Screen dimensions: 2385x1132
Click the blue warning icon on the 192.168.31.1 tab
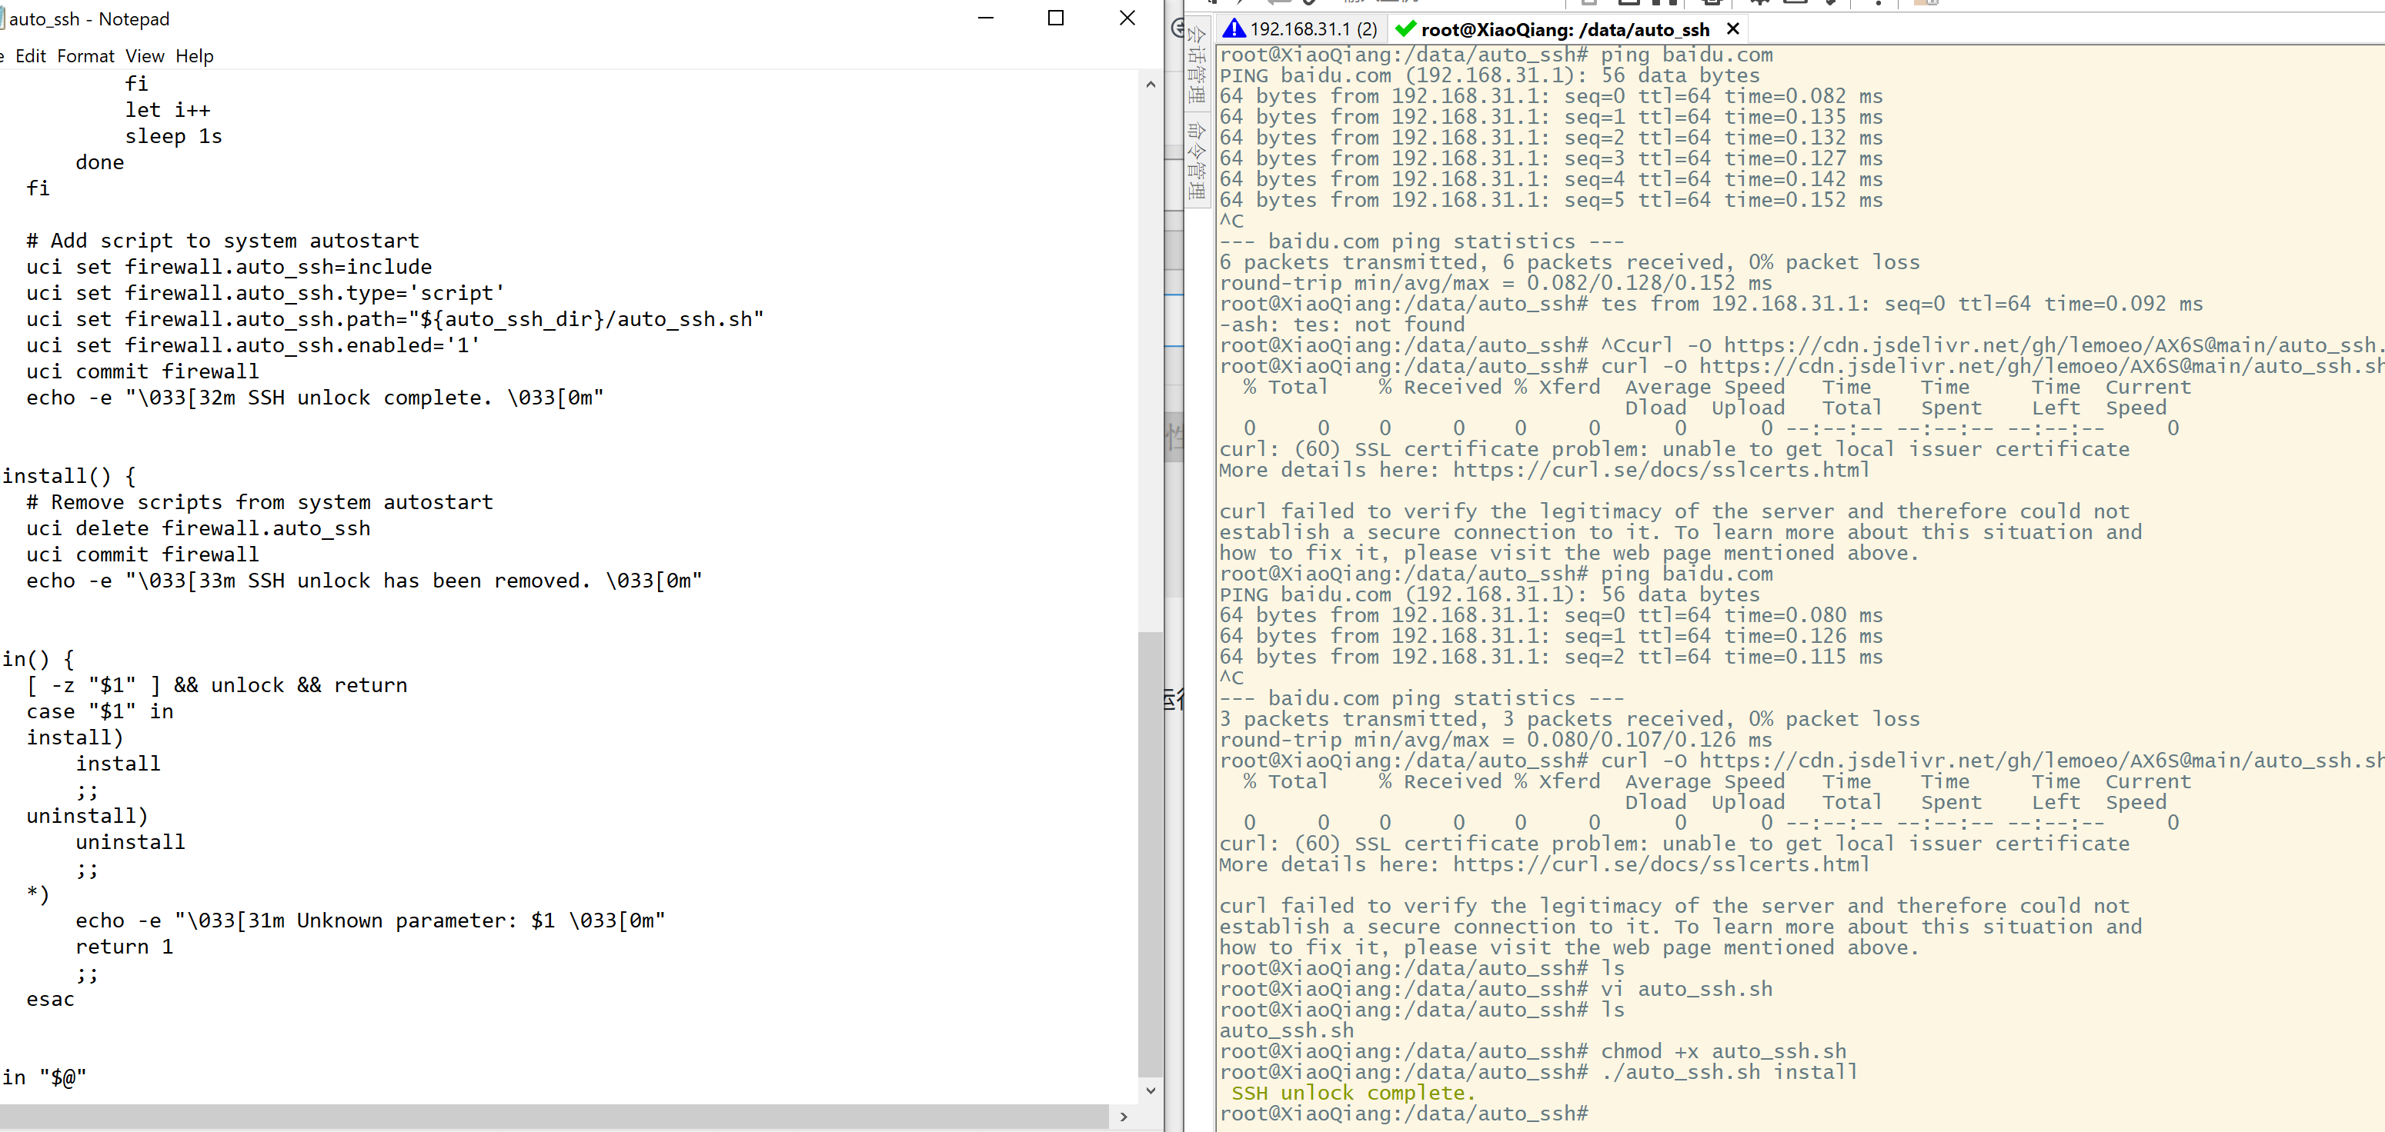pyautogui.click(x=1233, y=28)
